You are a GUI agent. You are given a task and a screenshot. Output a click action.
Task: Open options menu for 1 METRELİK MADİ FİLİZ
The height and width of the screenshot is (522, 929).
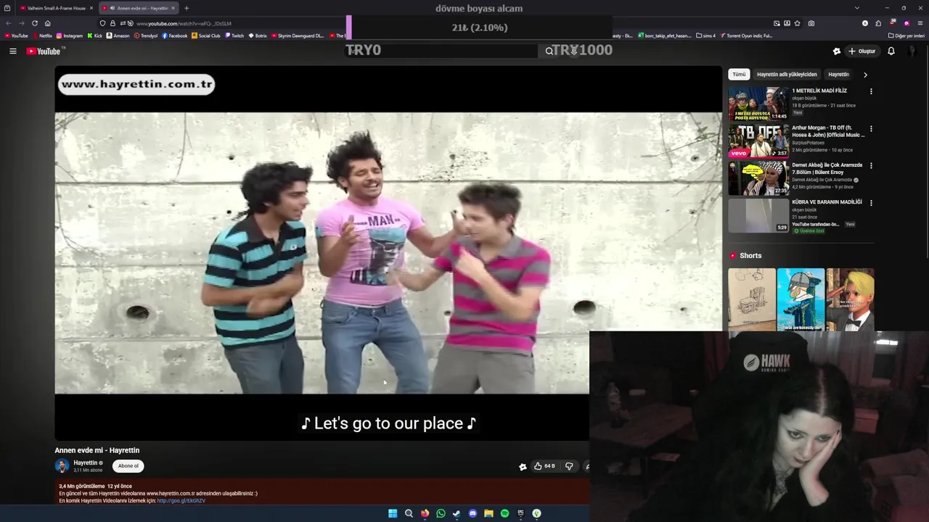coord(871,91)
